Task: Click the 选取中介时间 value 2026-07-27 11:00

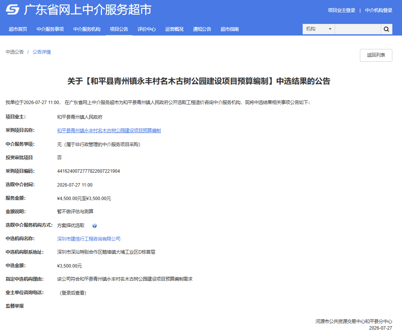Action: click(x=75, y=185)
